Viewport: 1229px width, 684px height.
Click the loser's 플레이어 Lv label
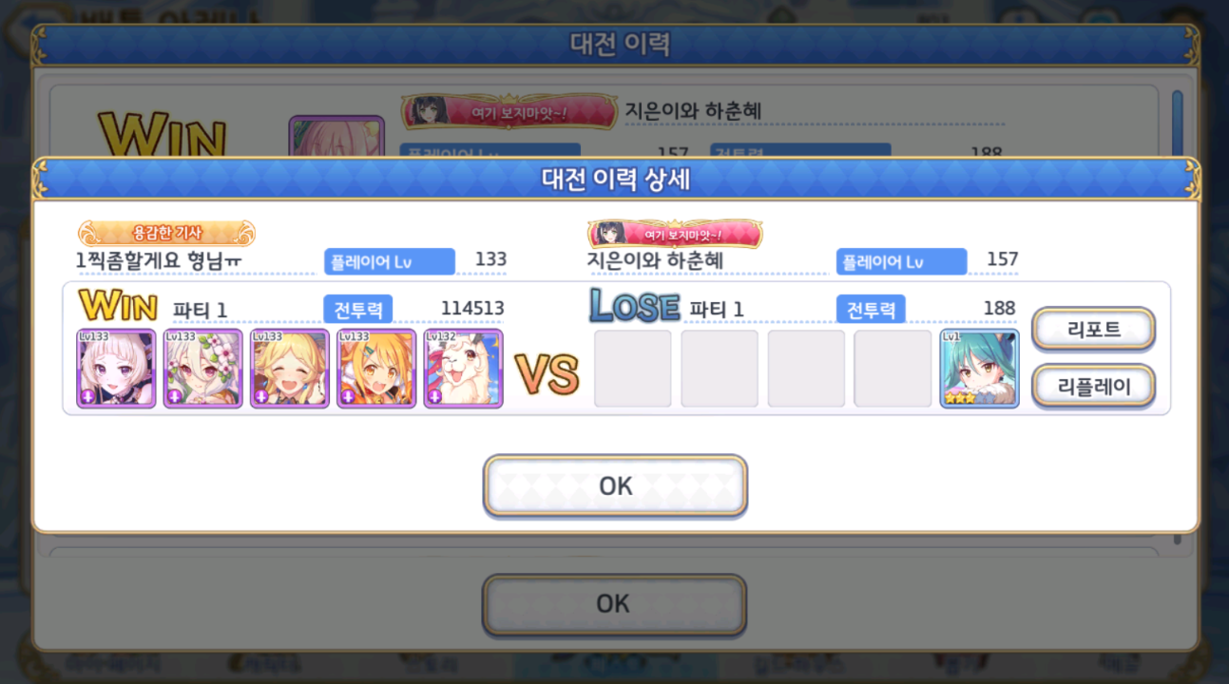[x=902, y=261]
